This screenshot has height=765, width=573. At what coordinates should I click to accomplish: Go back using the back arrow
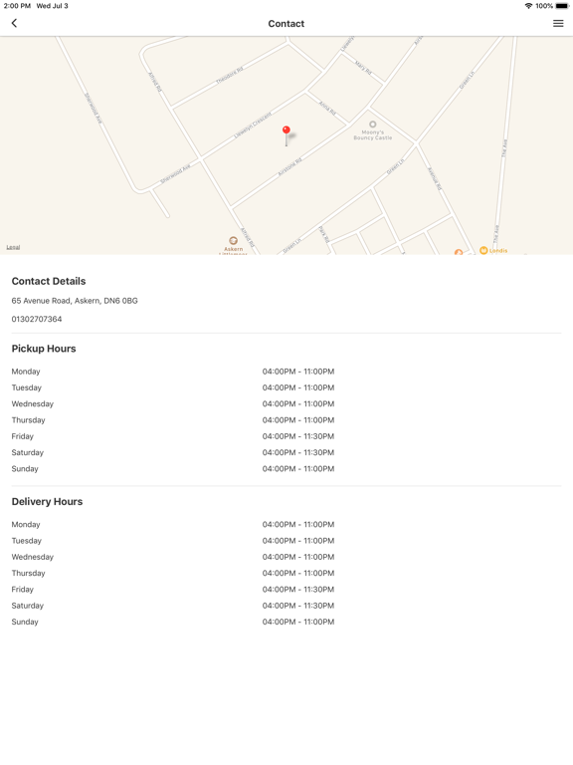pos(14,23)
